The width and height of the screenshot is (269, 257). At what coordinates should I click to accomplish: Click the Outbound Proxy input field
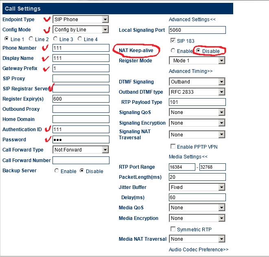(81, 109)
